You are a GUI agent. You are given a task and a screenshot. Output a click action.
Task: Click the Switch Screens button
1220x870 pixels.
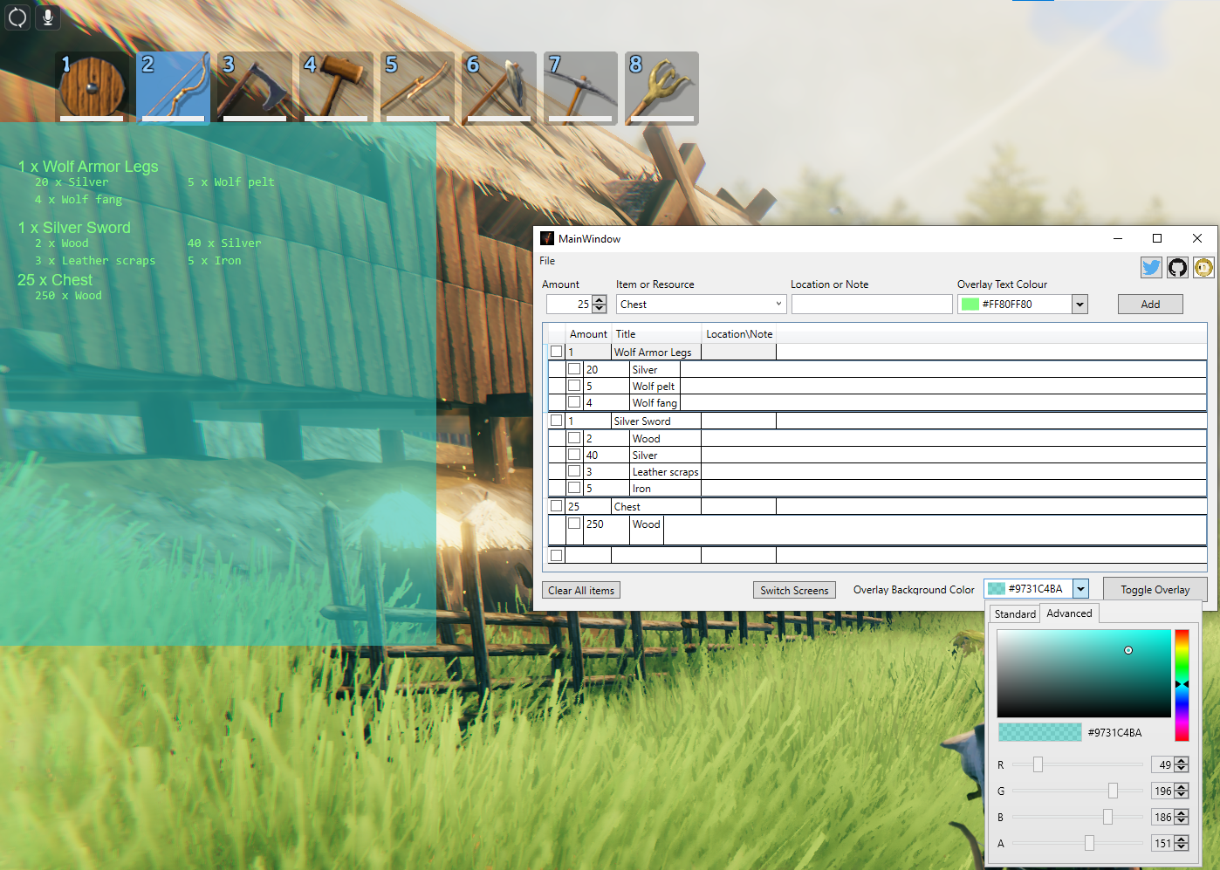coord(794,591)
